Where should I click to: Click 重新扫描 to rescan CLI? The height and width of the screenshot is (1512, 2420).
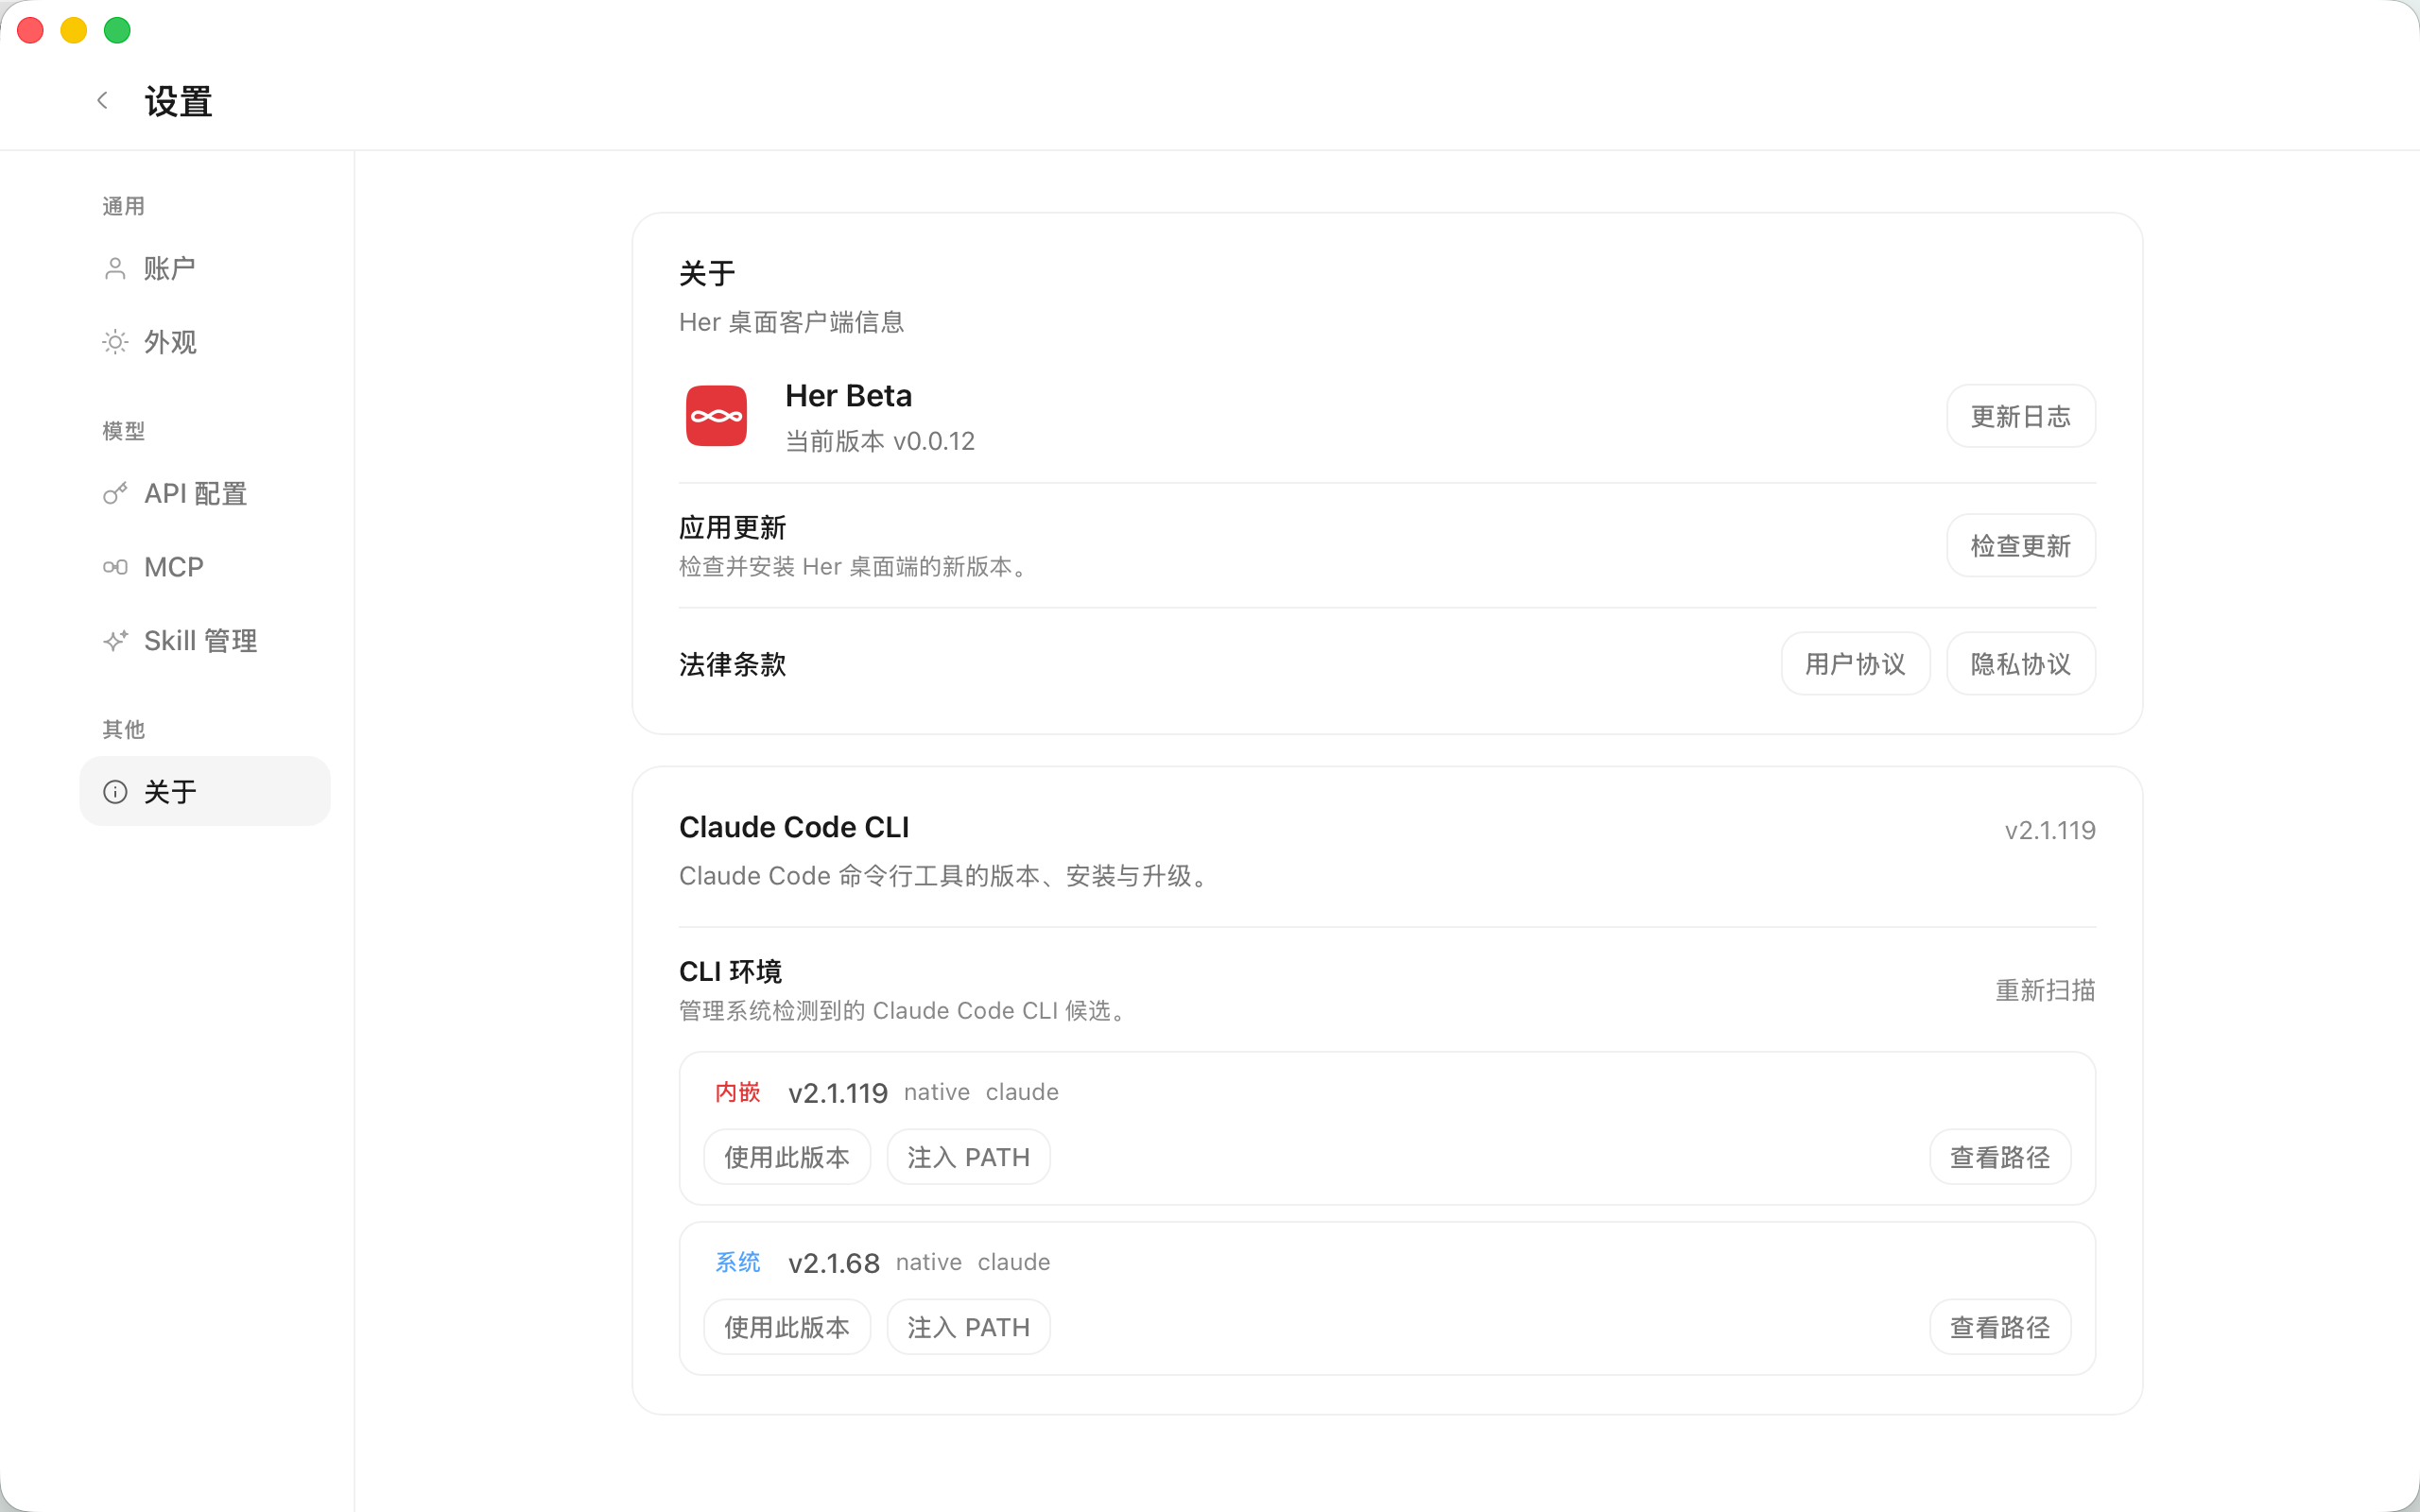[x=2045, y=990]
